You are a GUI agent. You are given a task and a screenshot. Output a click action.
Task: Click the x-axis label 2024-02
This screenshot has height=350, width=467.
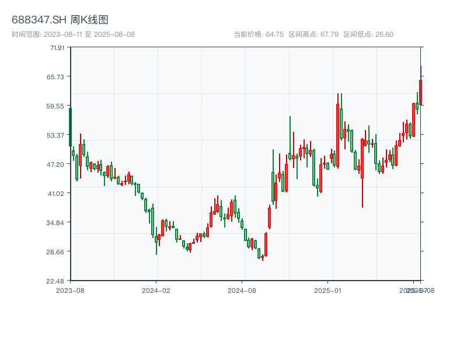156,290
